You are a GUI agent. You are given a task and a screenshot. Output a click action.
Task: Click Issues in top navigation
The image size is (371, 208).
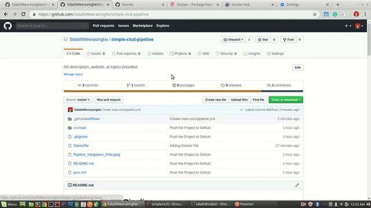tap(123, 25)
